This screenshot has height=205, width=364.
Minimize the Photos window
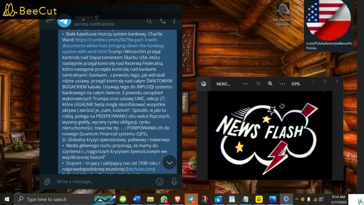[313, 81]
